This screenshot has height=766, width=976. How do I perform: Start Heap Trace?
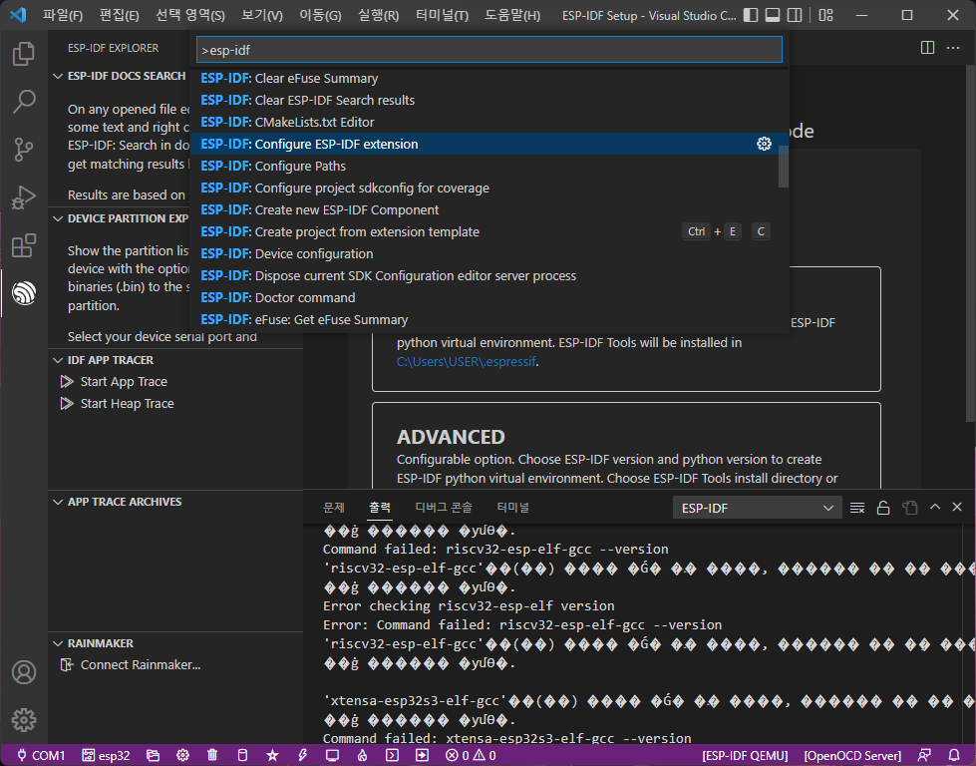pyautogui.click(x=127, y=404)
